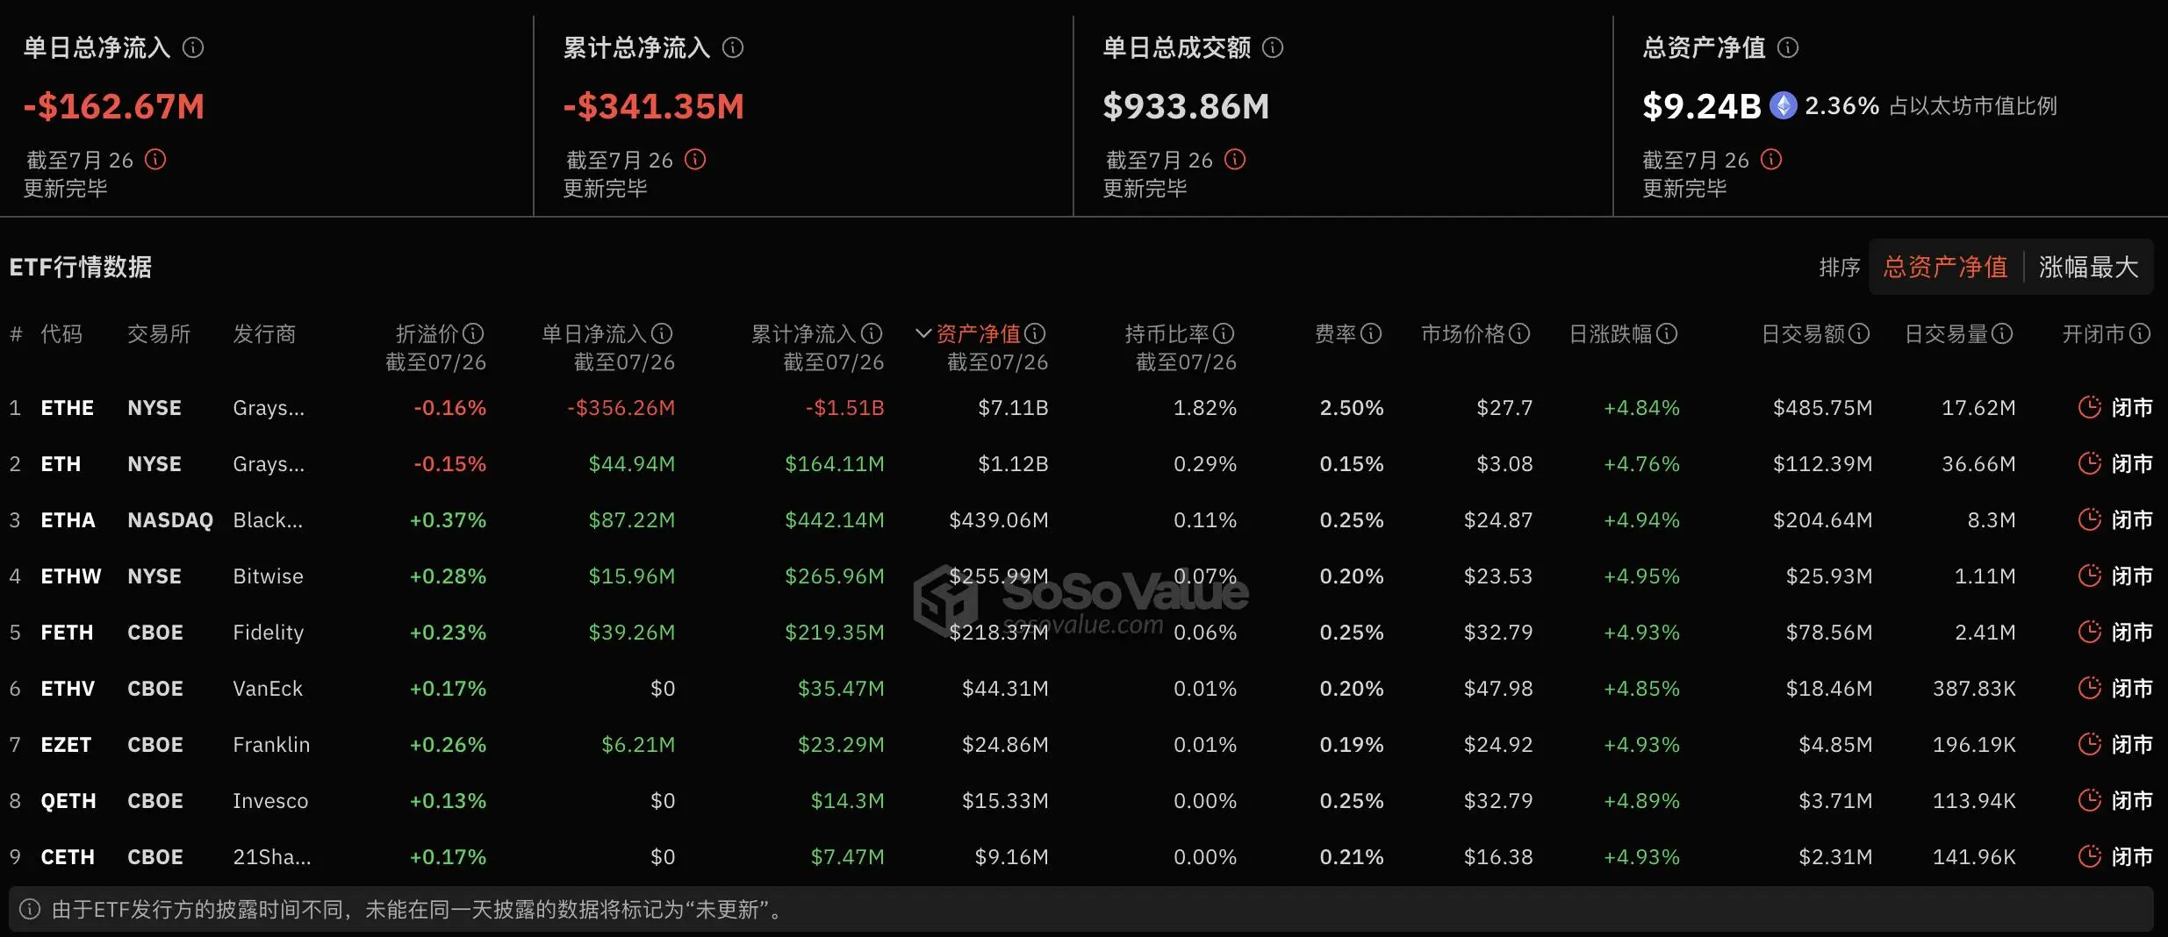The width and height of the screenshot is (2168, 937).
Task: Open ETHW ticker link
Action: pyautogui.click(x=71, y=576)
